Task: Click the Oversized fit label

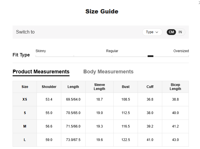Action: tap(181, 51)
